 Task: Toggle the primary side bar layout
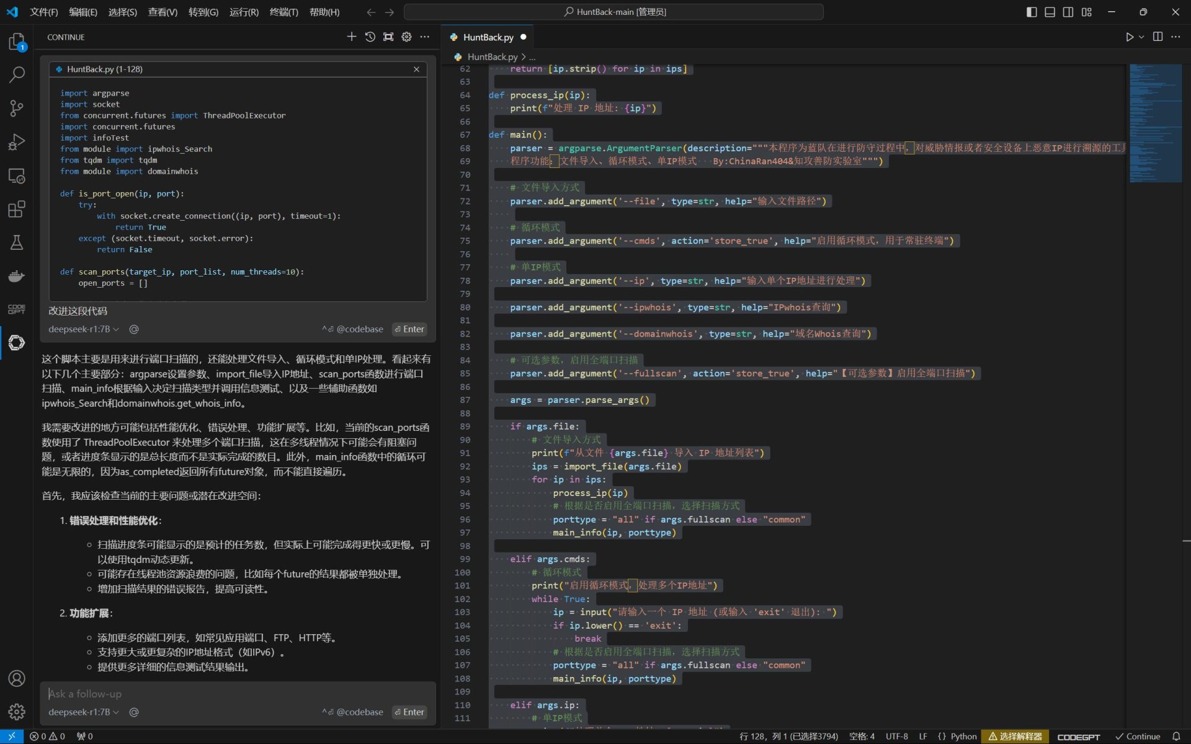tap(1032, 12)
